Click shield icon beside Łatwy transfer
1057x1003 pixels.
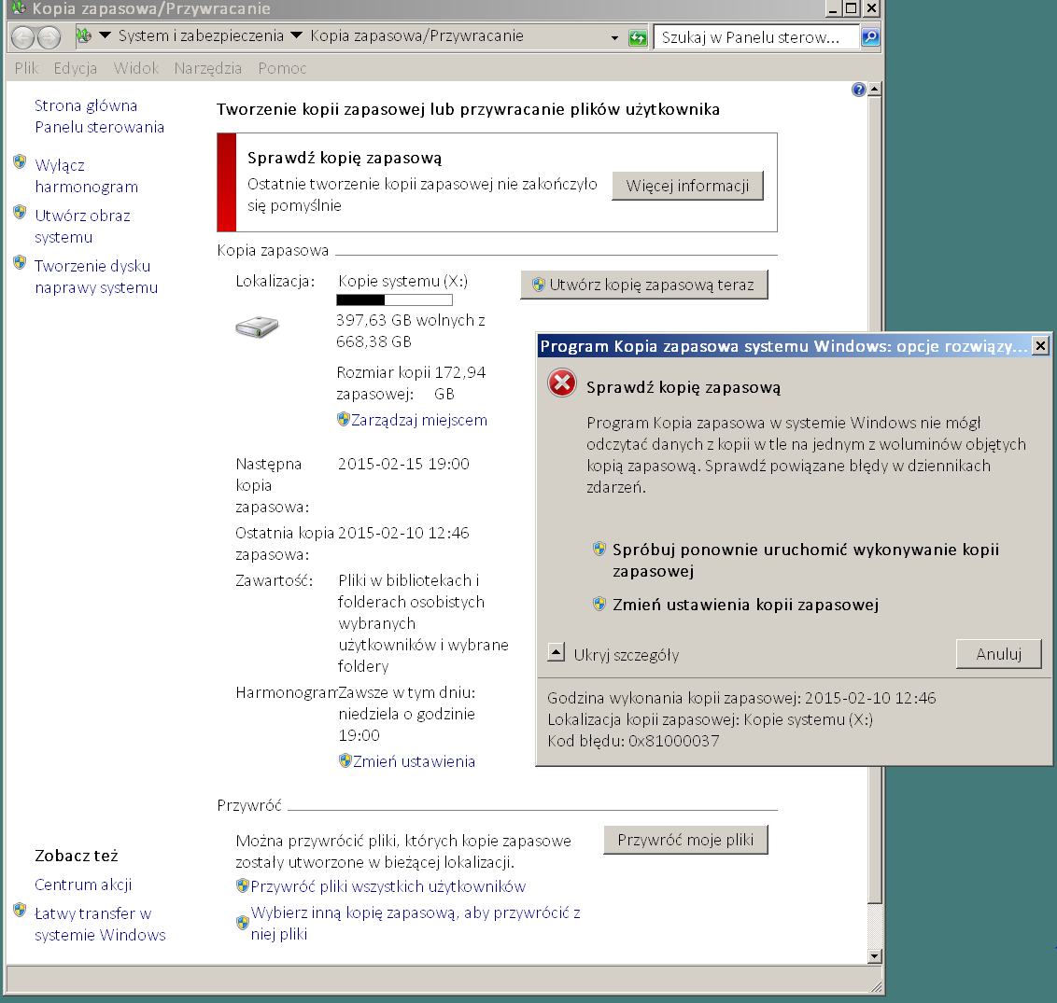click(x=20, y=911)
